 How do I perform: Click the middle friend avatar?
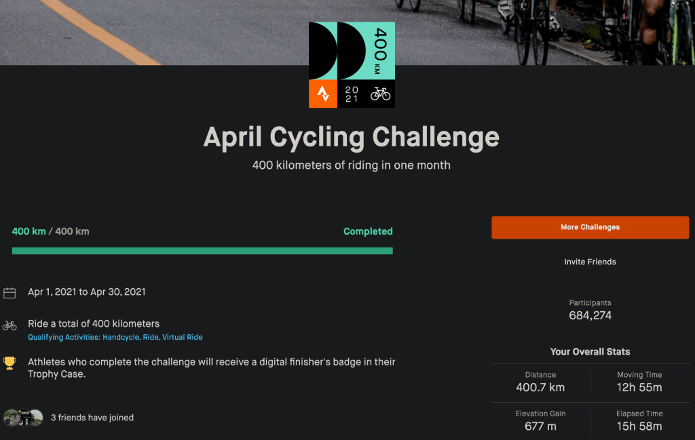(24, 418)
